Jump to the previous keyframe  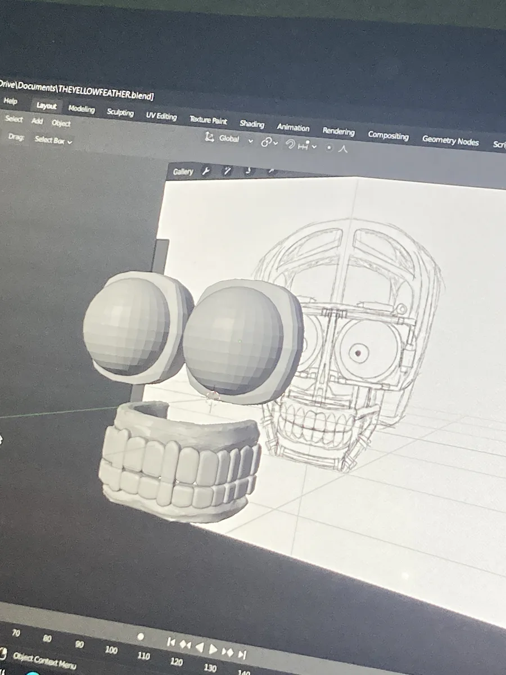pyautogui.click(x=185, y=645)
